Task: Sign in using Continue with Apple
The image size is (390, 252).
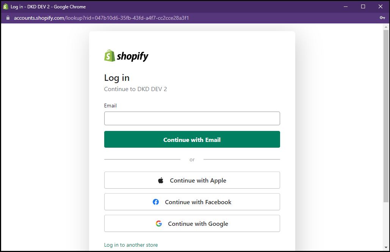Action: click(192, 180)
